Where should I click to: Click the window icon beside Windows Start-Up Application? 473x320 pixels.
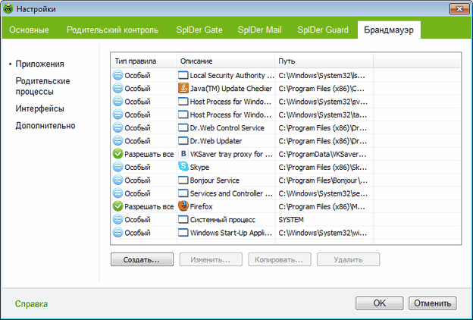[183, 233]
